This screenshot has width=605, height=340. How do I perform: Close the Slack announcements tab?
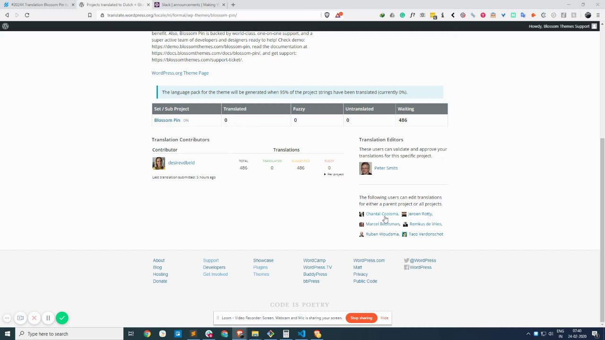point(224,5)
